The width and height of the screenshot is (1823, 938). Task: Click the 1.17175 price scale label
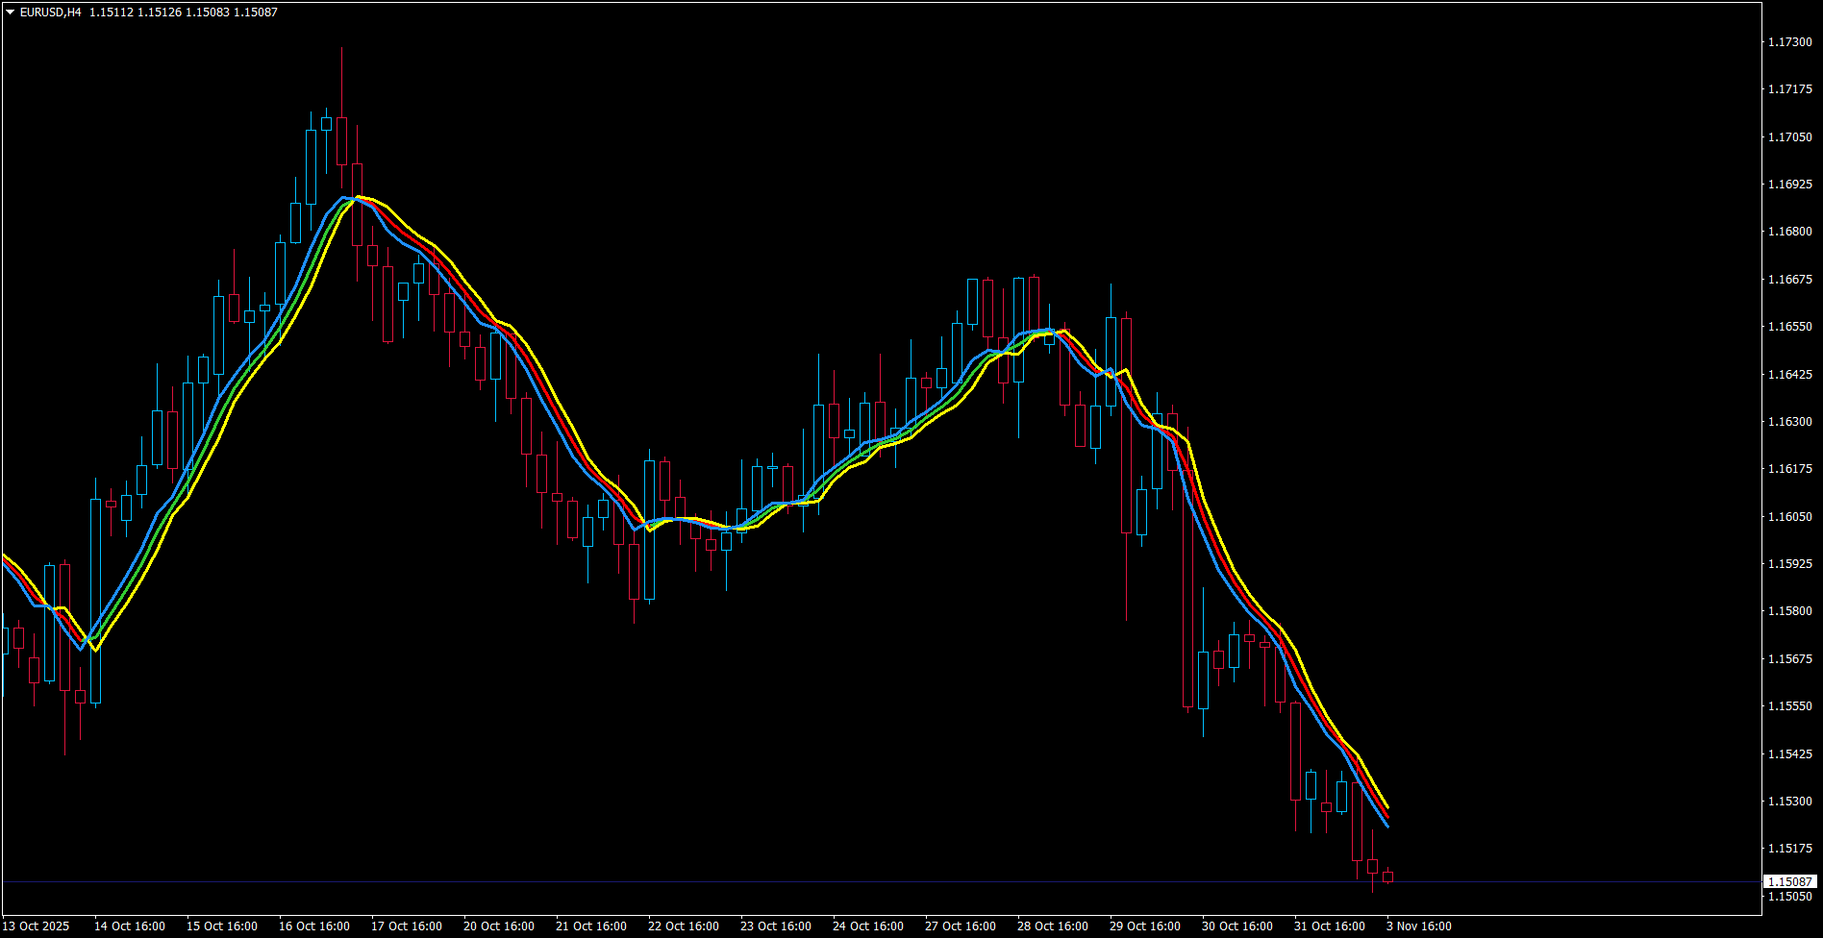1790,89
